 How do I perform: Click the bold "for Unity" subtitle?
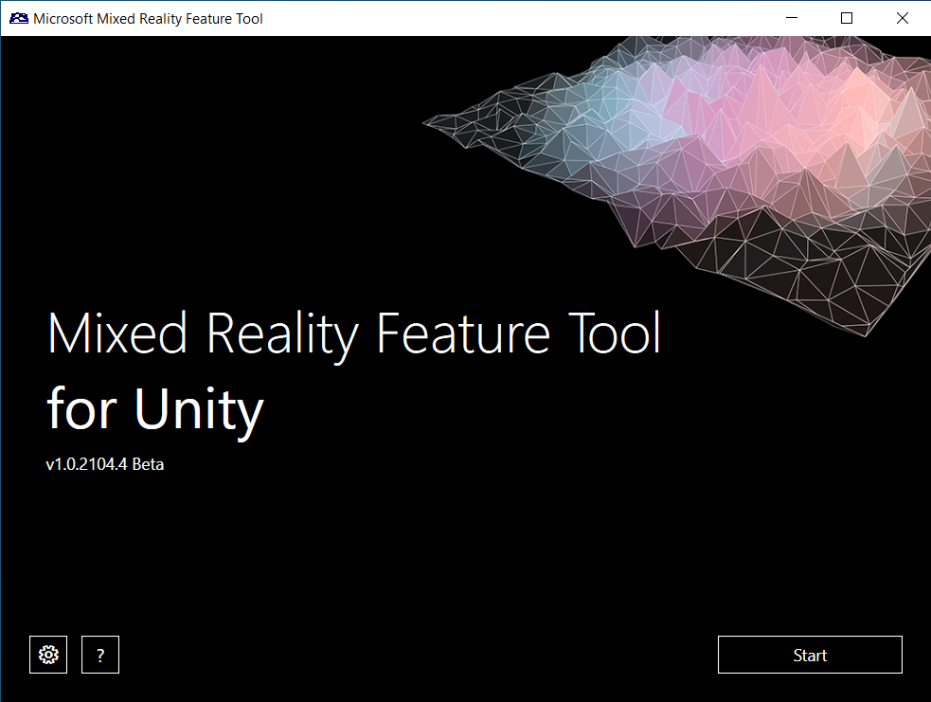(154, 409)
